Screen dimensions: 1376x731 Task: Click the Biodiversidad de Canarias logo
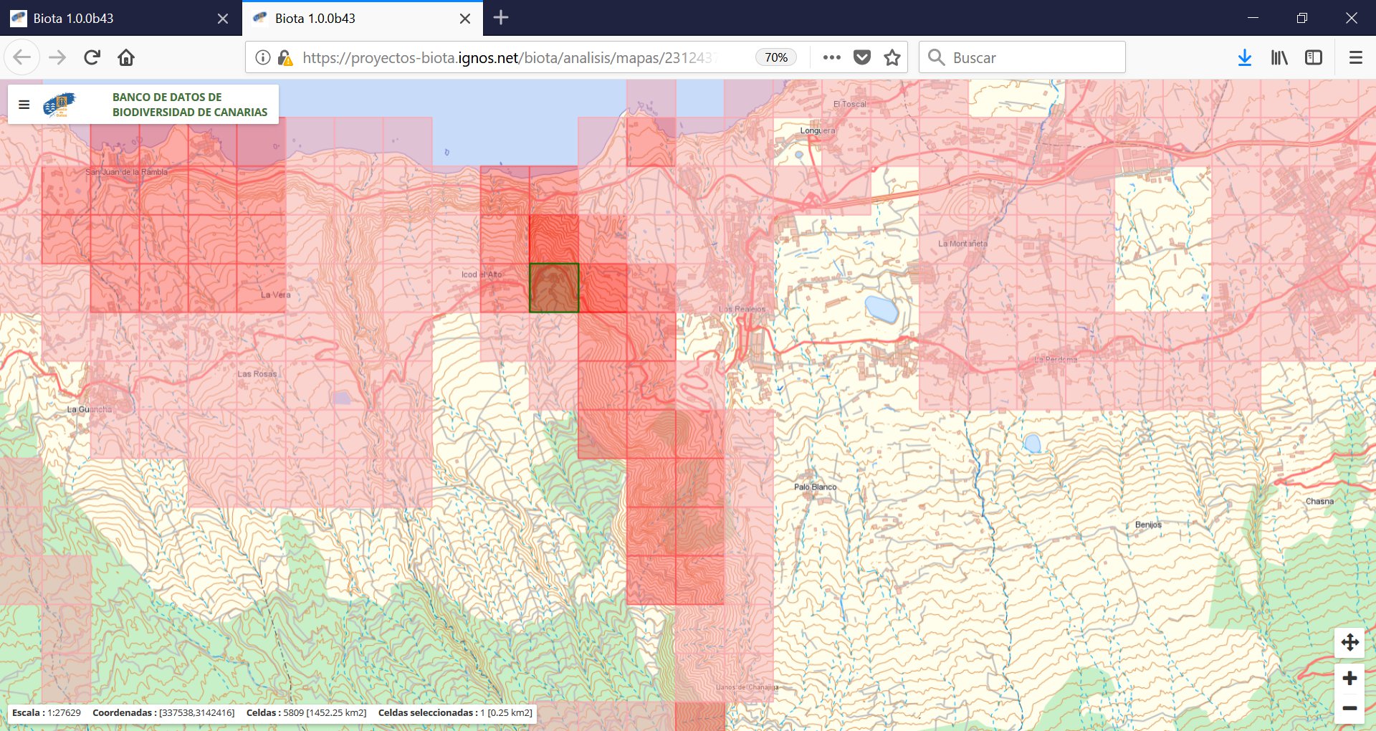pyautogui.click(x=59, y=105)
